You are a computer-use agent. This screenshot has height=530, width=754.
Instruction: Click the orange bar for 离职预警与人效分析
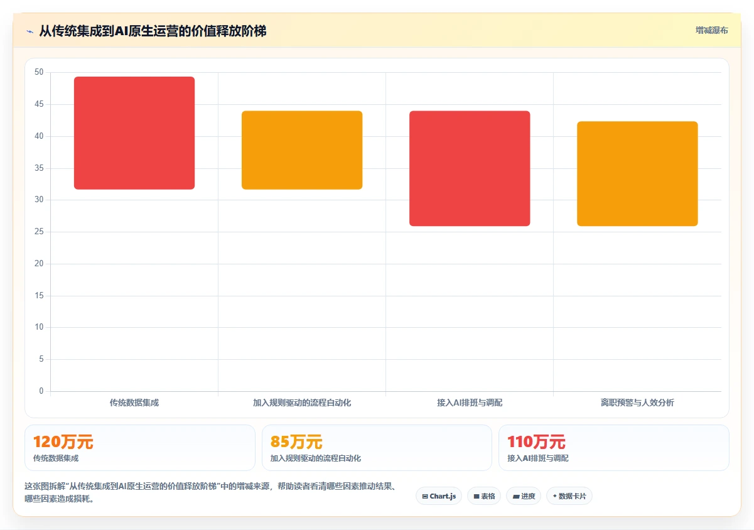click(637, 174)
